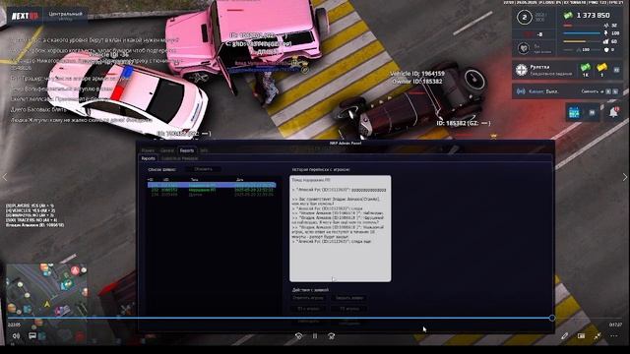Click the level 2 circle badge
630x354 pixels.
coord(524,18)
